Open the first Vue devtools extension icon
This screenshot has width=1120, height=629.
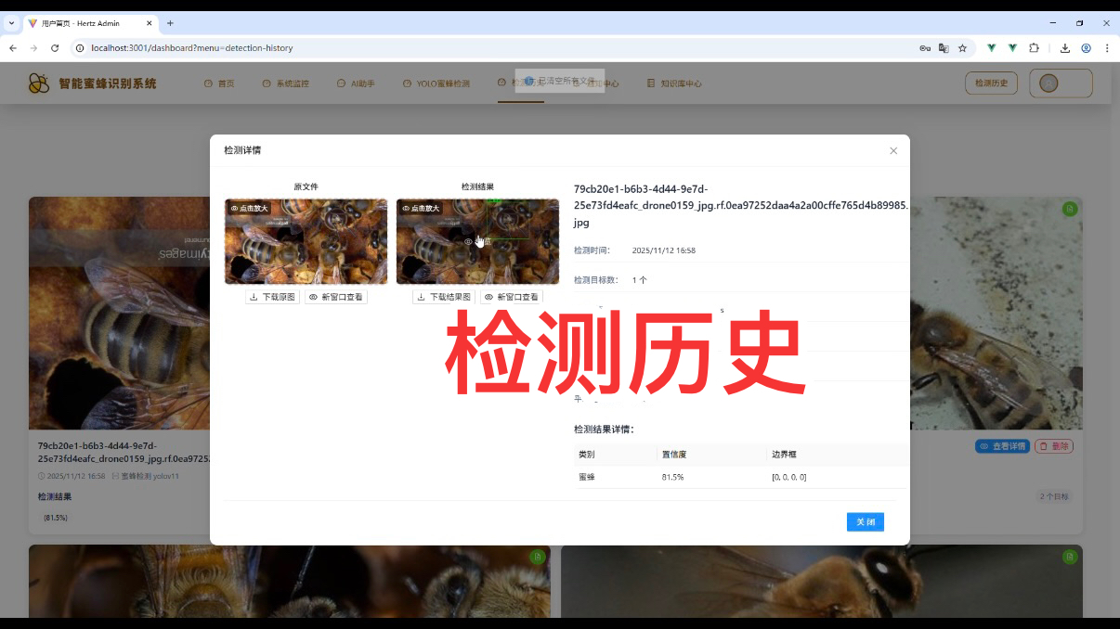tap(991, 47)
